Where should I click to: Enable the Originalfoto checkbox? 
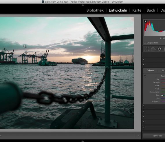(145, 43)
